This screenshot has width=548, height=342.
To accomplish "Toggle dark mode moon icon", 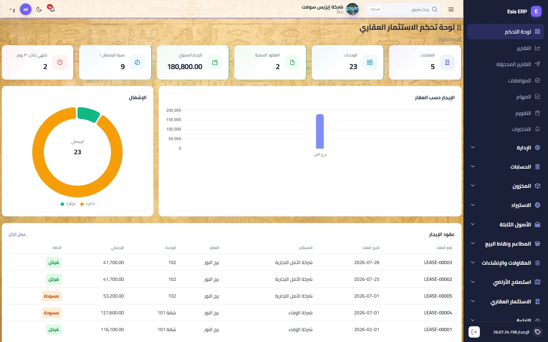I will click(x=39, y=9).
